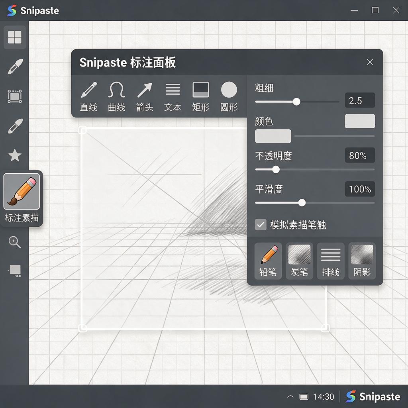Choose the 铅笔 pencil brush style
The height and width of the screenshot is (408, 408).
point(268,261)
